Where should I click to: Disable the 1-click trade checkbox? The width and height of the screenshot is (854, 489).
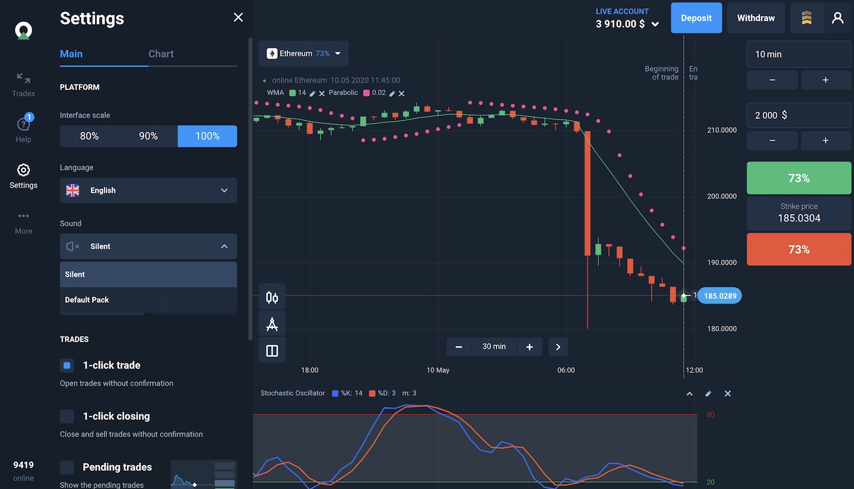point(67,365)
